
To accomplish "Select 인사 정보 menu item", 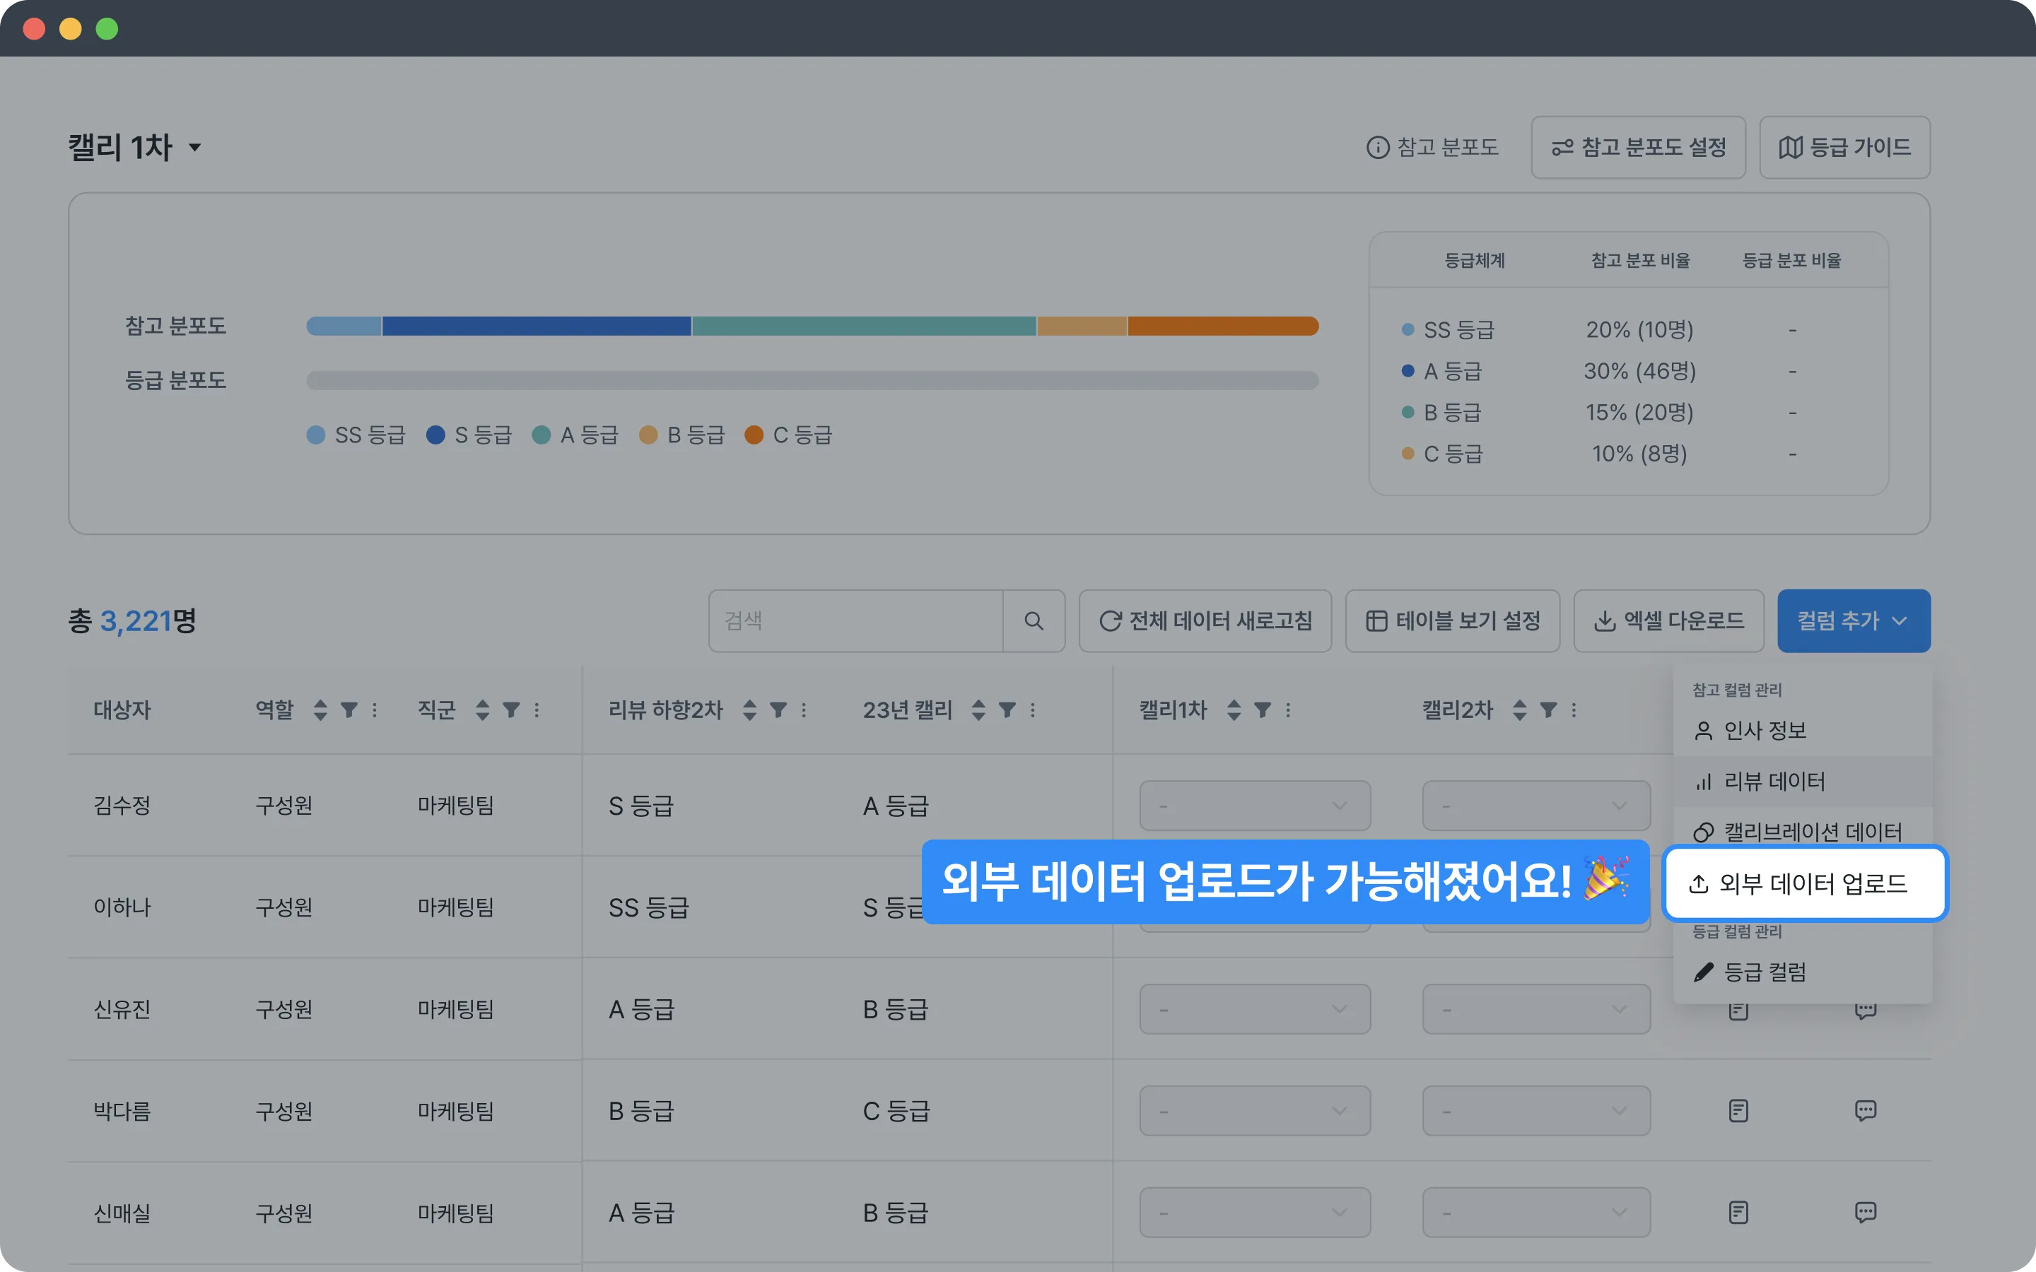I will point(1802,730).
